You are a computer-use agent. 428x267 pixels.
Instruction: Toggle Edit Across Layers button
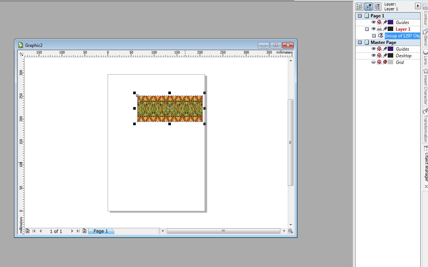pos(368,7)
